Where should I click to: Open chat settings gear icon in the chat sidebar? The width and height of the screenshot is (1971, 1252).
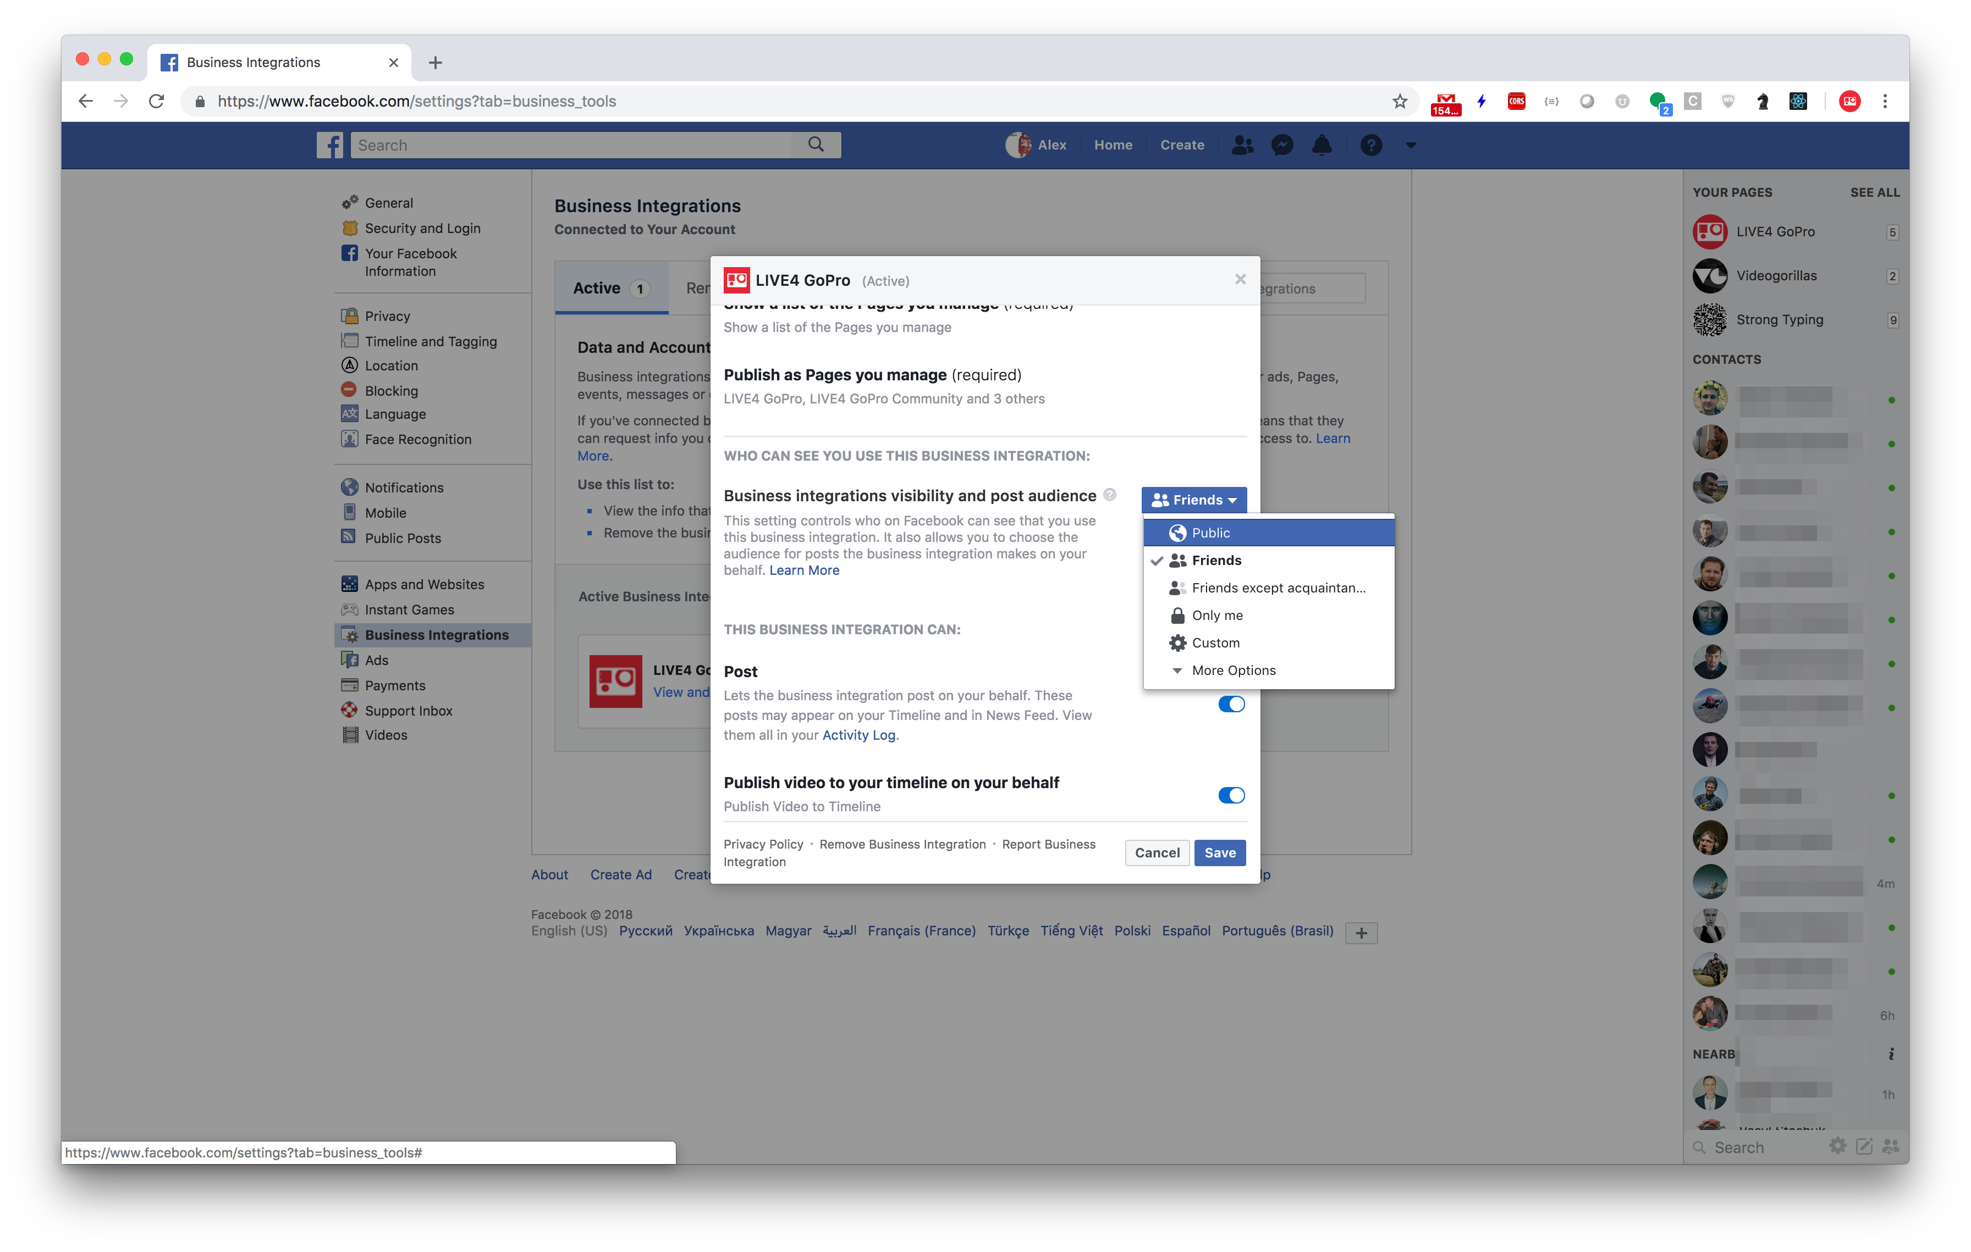[x=1837, y=1146]
